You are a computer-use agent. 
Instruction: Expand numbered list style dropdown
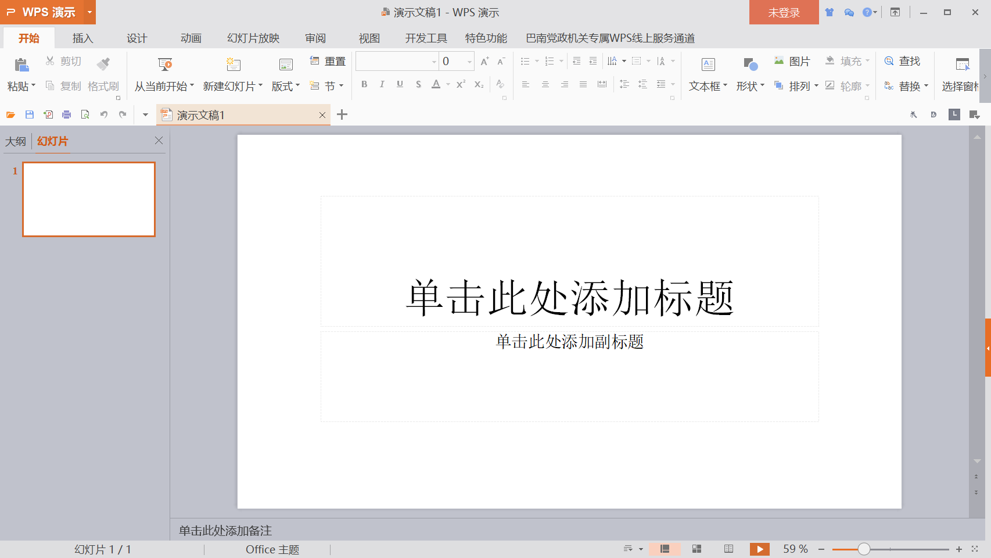click(561, 61)
